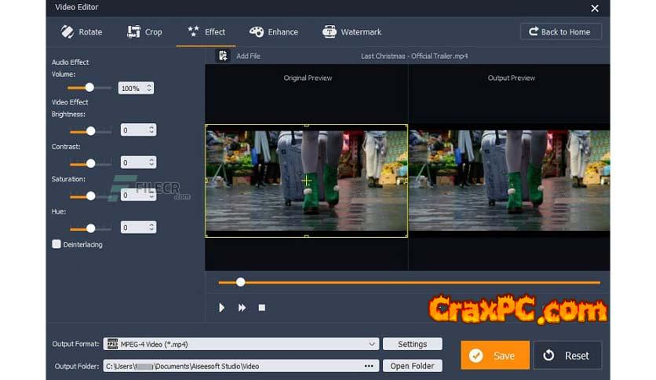
Task: Click the Output Folder path field
Action: pos(231,366)
